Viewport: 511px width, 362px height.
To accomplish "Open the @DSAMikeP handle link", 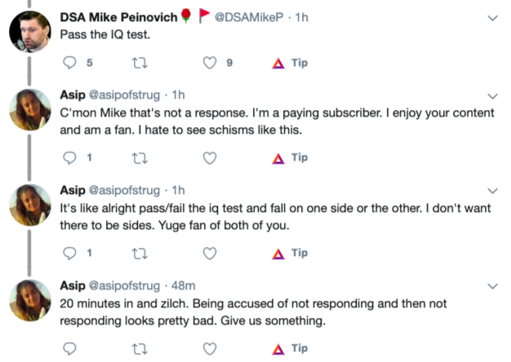I will click(244, 16).
